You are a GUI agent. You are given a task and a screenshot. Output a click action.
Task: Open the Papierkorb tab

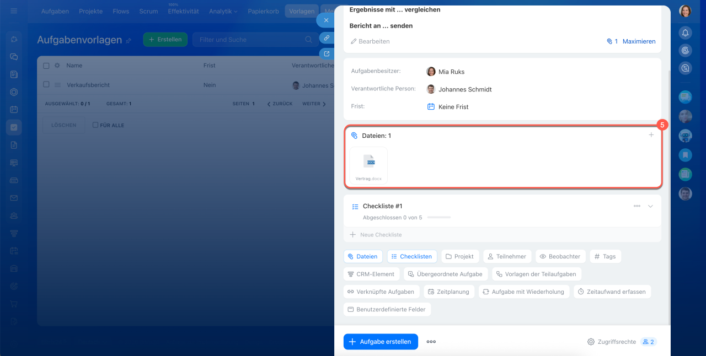263,11
